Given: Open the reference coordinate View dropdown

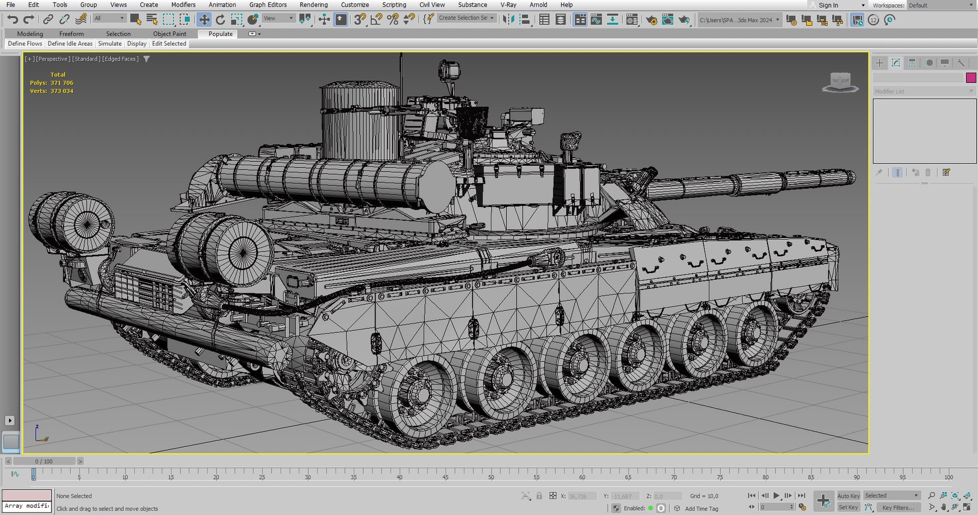Looking at the screenshot, I should [x=279, y=18].
